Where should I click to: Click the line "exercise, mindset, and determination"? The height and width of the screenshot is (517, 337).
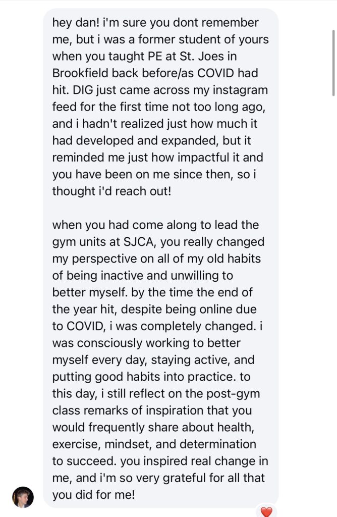tap(154, 444)
